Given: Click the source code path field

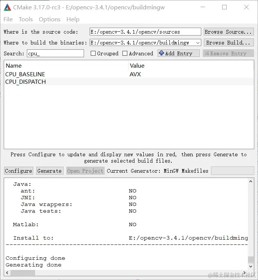Looking at the screenshot, I should pos(145,32).
